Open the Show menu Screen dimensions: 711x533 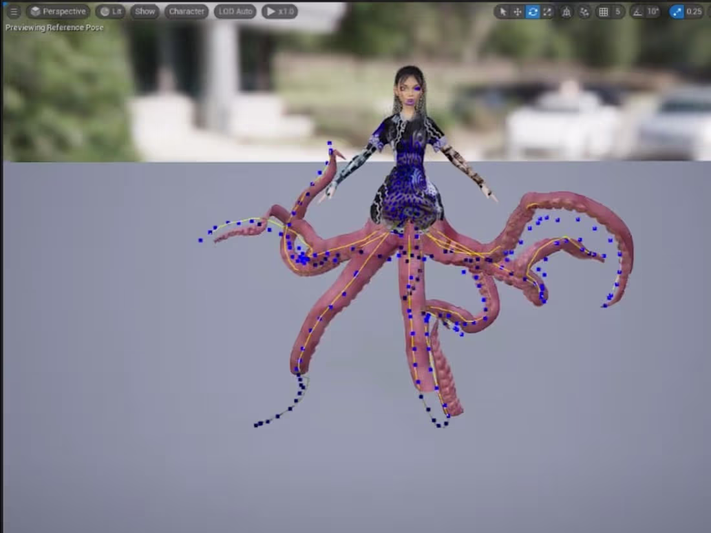(144, 11)
